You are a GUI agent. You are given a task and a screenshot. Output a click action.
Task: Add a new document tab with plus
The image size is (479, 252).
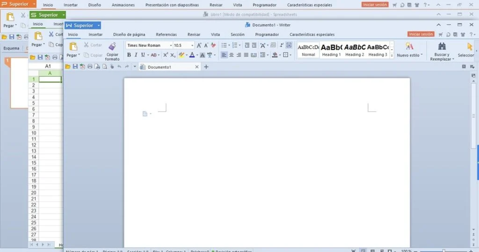pos(206,67)
